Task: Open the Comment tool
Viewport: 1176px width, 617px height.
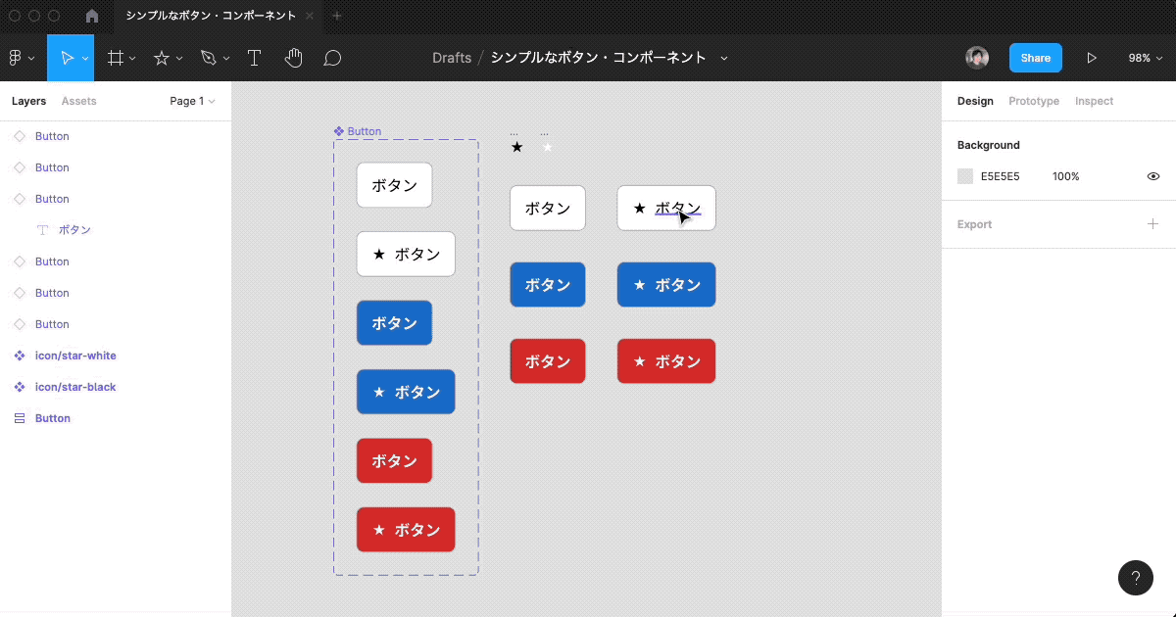Action: [x=332, y=57]
